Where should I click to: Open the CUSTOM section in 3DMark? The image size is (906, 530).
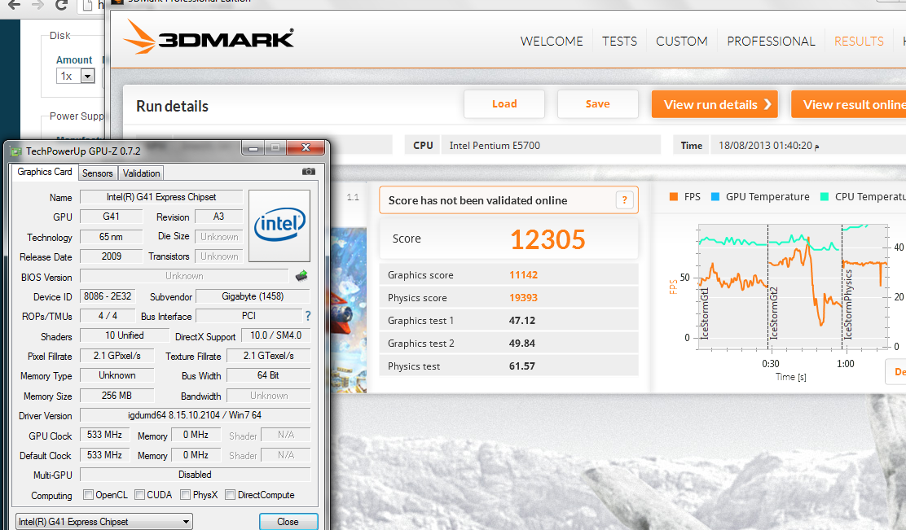click(x=681, y=41)
